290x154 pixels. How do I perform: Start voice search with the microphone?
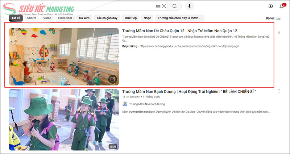click(189, 6)
